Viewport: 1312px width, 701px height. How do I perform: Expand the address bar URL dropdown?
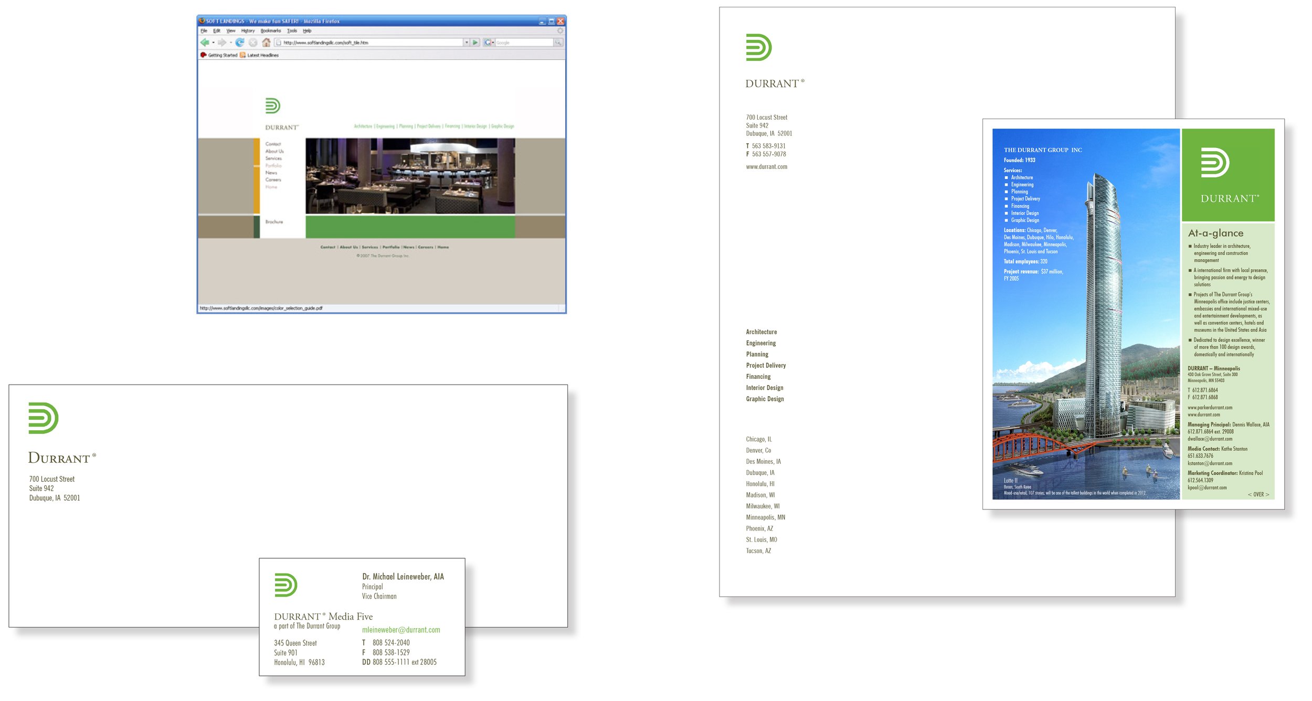(466, 43)
